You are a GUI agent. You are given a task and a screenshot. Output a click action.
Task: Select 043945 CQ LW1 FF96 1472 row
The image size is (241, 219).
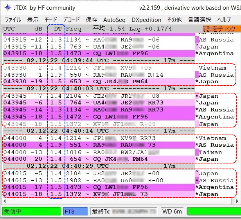pyautogui.click(x=99, y=117)
